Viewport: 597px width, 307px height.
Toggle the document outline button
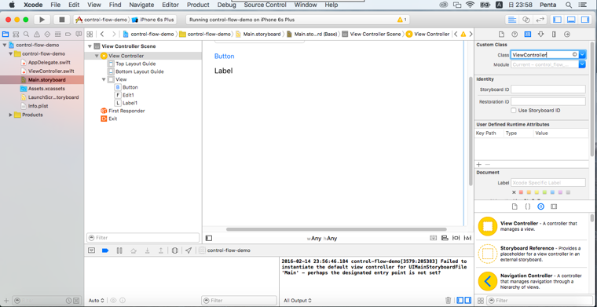click(x=209, y=238)
